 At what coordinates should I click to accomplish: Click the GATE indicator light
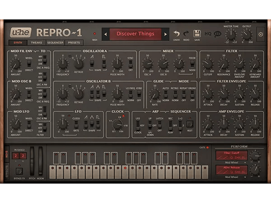[207, 148]
